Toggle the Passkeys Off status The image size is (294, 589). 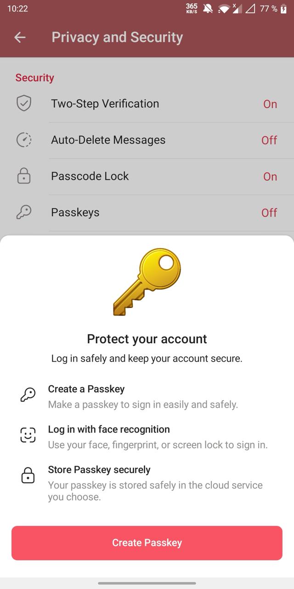pyautogui.click(x=269, y=212)
